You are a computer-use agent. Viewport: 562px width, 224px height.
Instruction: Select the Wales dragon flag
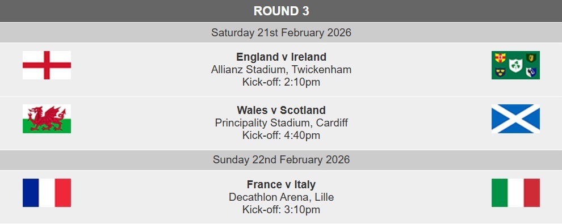[47, 119]
